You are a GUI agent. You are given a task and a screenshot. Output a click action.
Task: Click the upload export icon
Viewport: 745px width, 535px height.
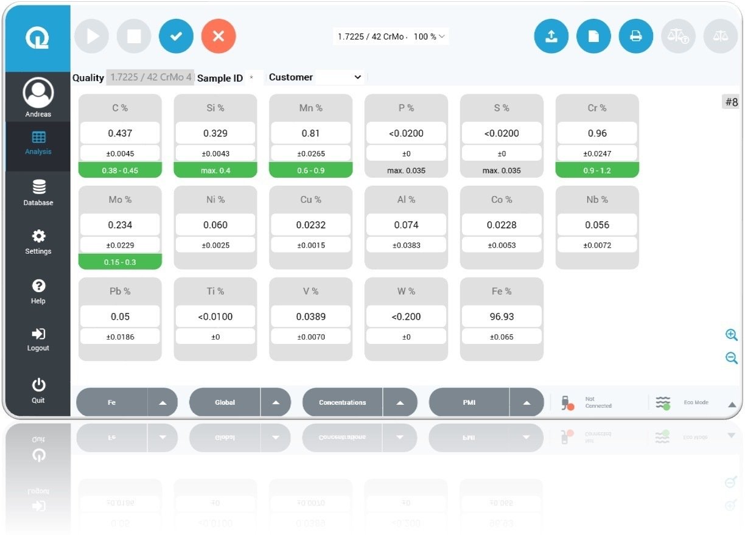click(x=551, y=37)
